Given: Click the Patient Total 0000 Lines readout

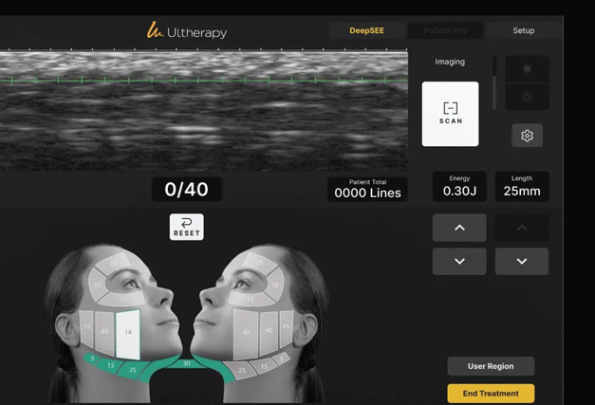Looking at the screenshot, I should pos(367,190).
